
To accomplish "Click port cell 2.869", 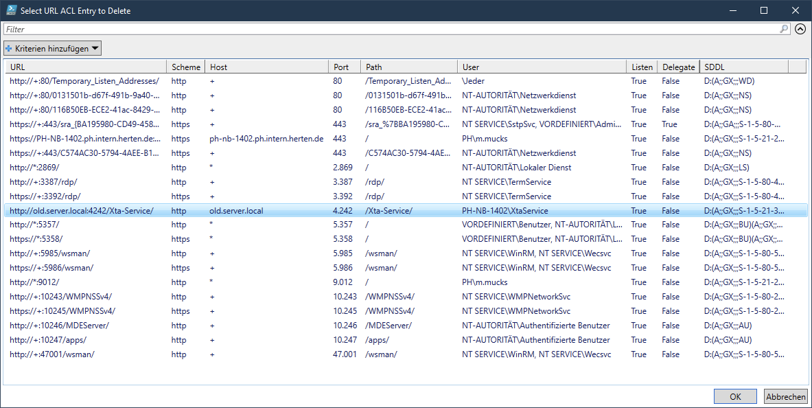I will point(343,168).
